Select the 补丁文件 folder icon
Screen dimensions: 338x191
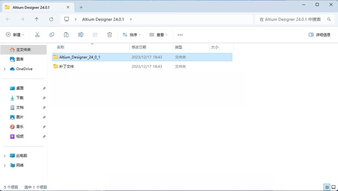[56, 66]
